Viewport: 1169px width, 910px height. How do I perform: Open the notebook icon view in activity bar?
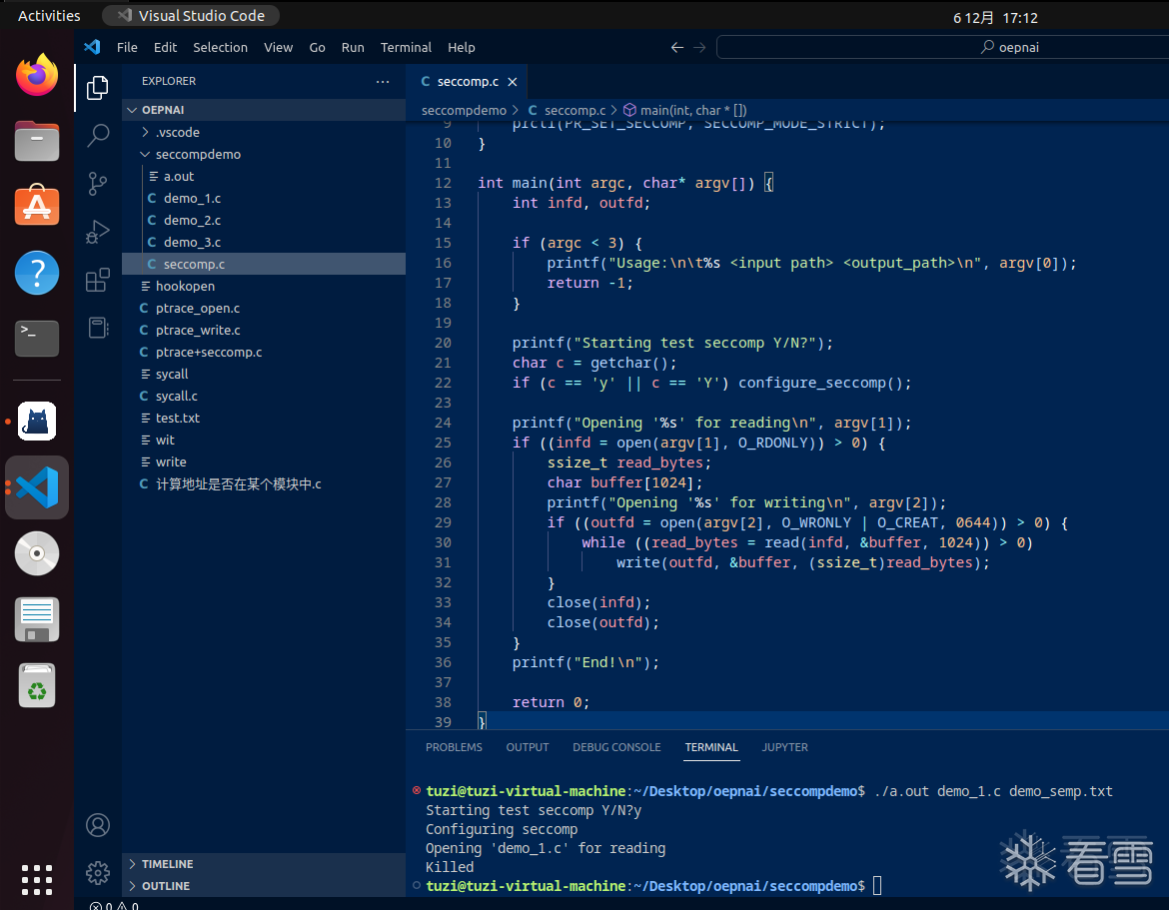pos(98,328)
